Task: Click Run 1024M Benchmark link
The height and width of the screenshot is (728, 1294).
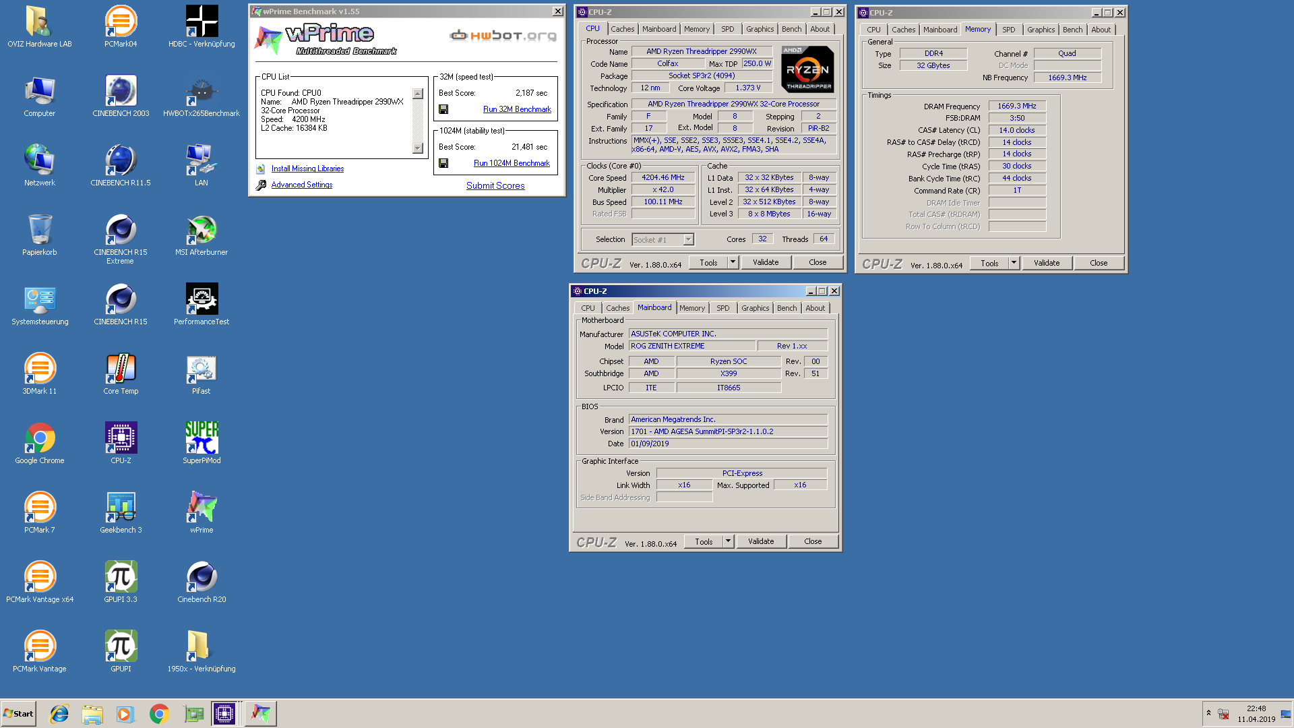Action: tap(512, 163)
